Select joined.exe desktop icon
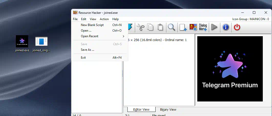The width and height of the screenshot is (272, 116). click(x=22, y=44)
